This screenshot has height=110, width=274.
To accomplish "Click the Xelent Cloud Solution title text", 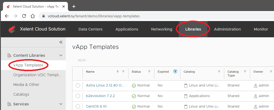I will pos(43,29).
